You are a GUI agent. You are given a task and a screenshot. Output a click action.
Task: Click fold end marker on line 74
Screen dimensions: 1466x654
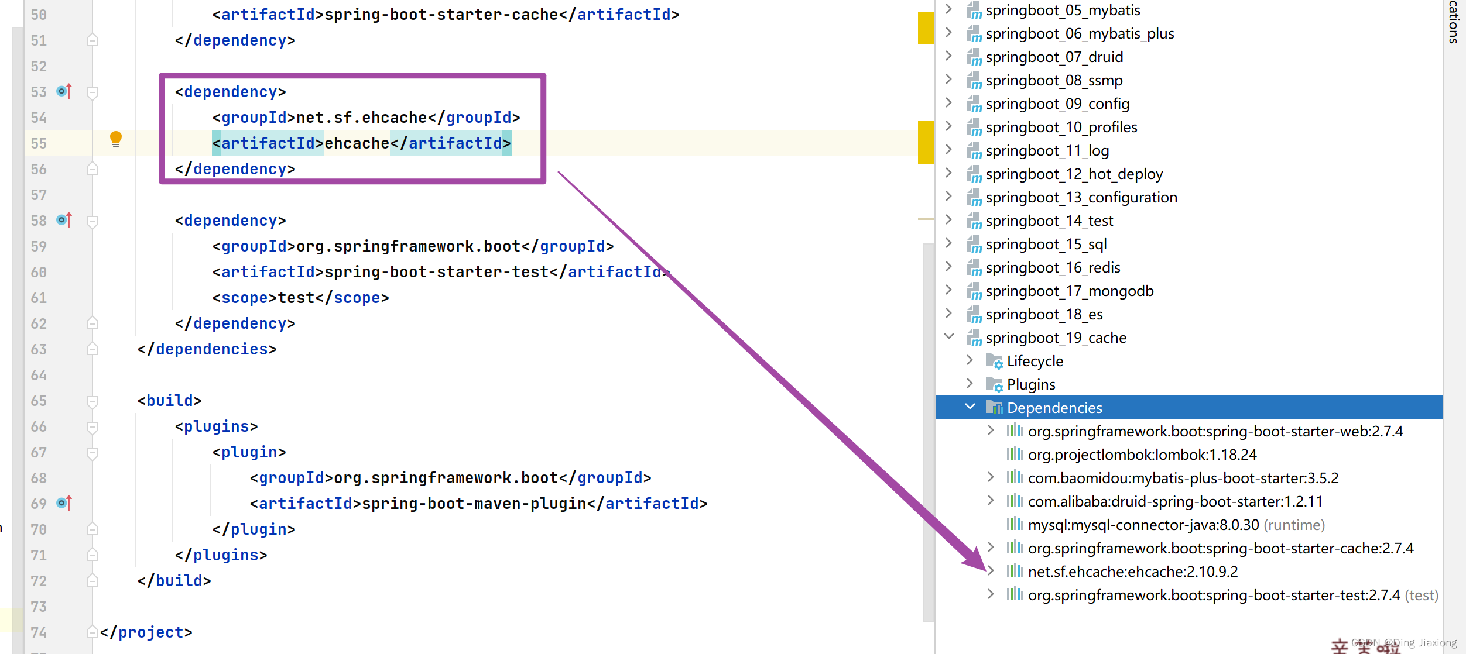point(93,632)
